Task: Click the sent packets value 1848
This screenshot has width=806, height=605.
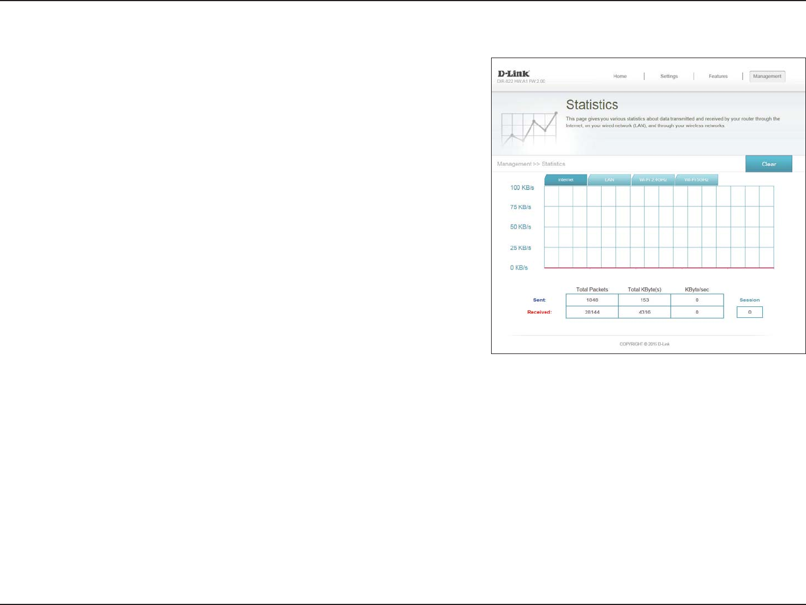Action: coord(592,300)
